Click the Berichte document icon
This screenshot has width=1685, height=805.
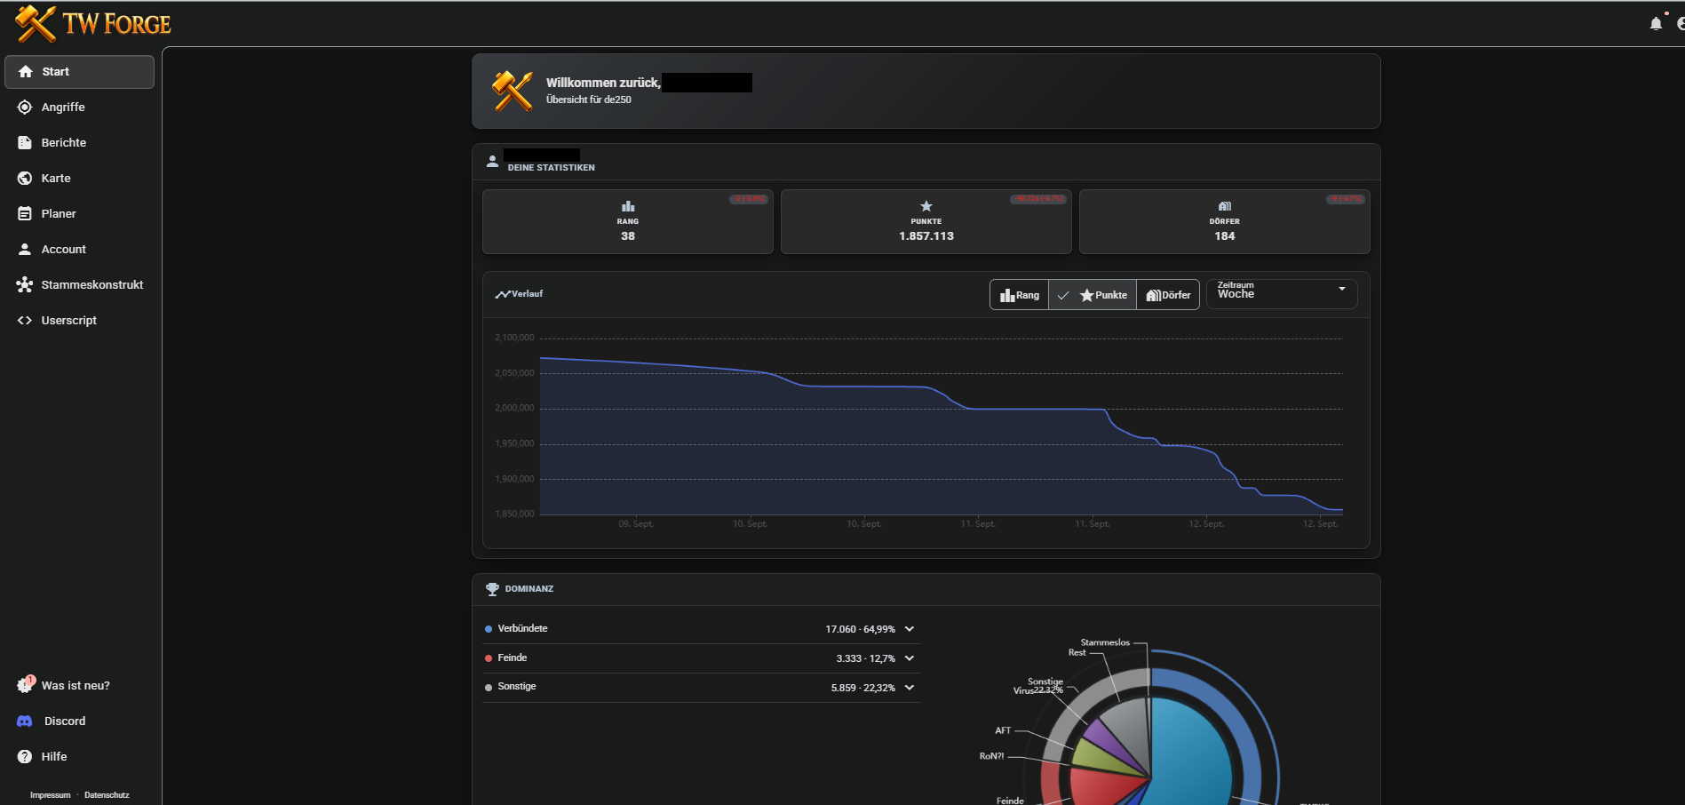pos(25,143)
